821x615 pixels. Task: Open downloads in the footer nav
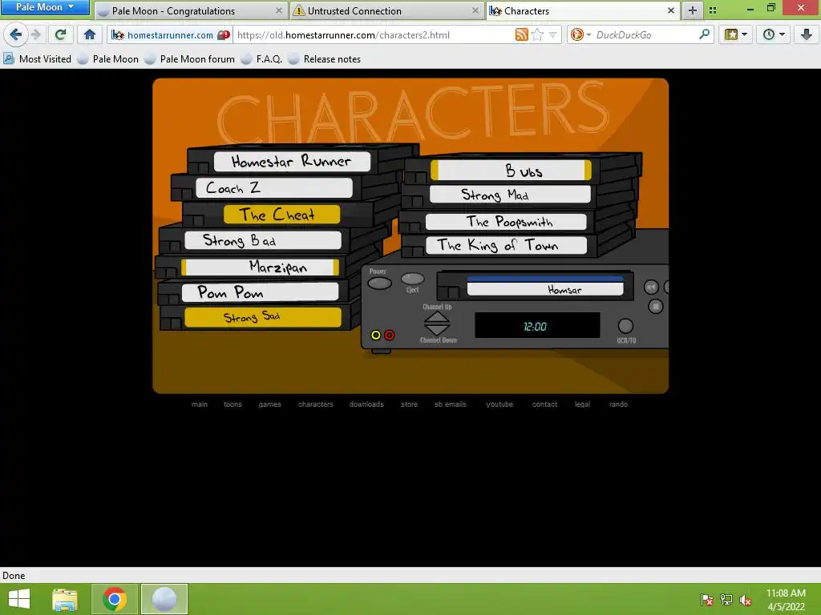click(x=366, y=404)
